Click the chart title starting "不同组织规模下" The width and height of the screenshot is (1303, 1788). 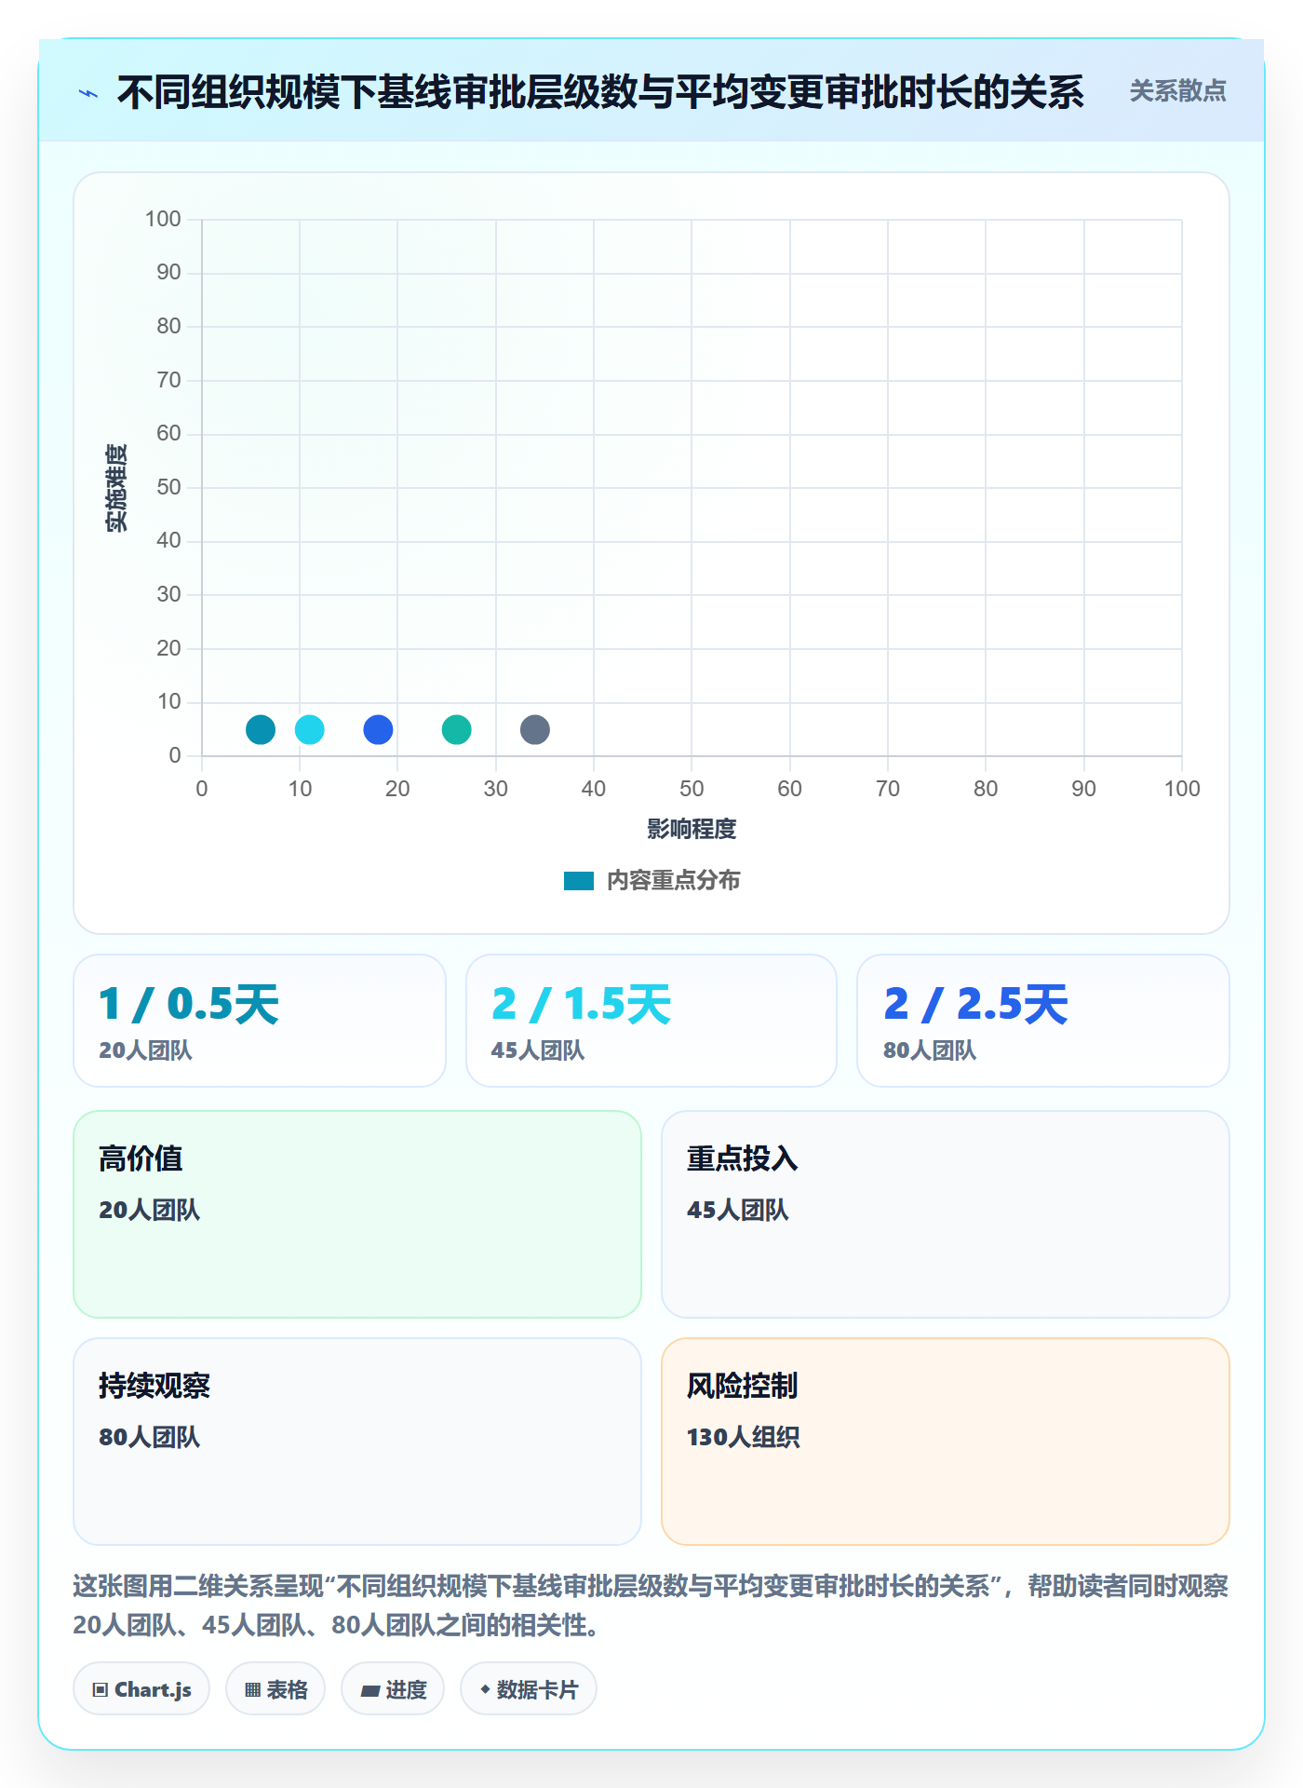[600, 92]
